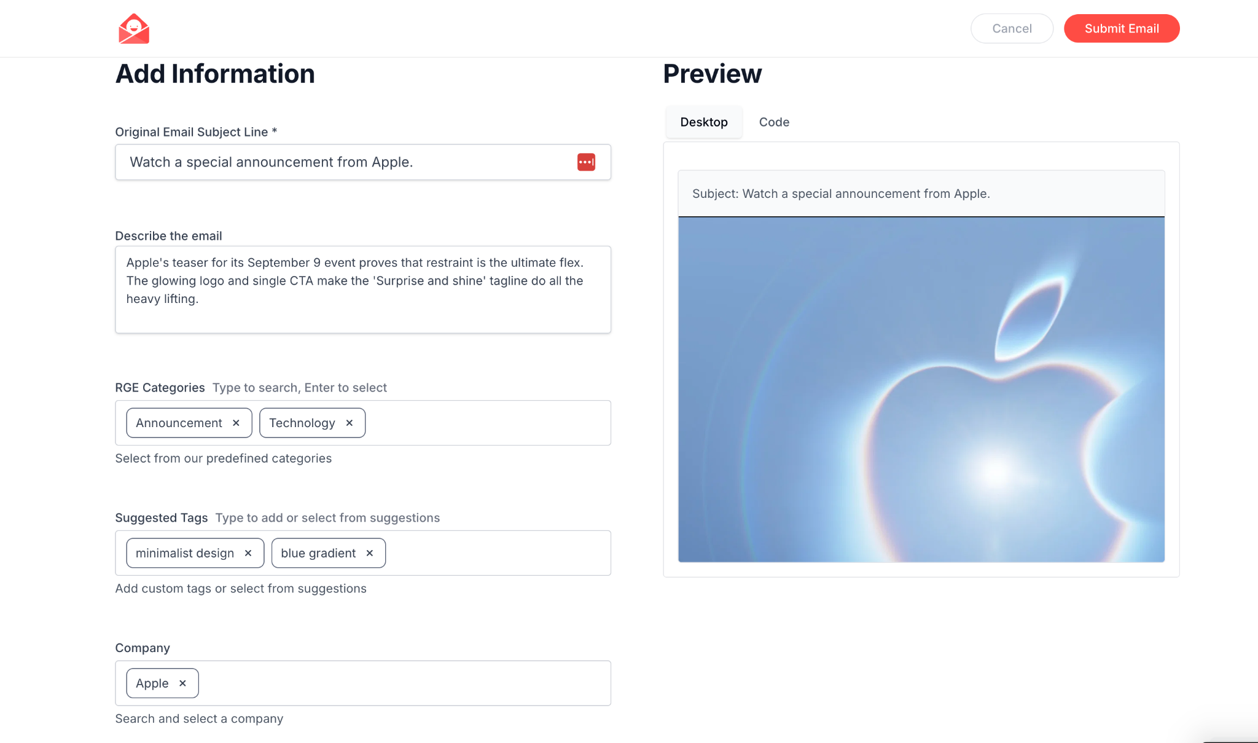Click 'Add custom tags or select from suggestions' hint
The width and height of the screenshot is (1258, 743).
pos(241,589)
